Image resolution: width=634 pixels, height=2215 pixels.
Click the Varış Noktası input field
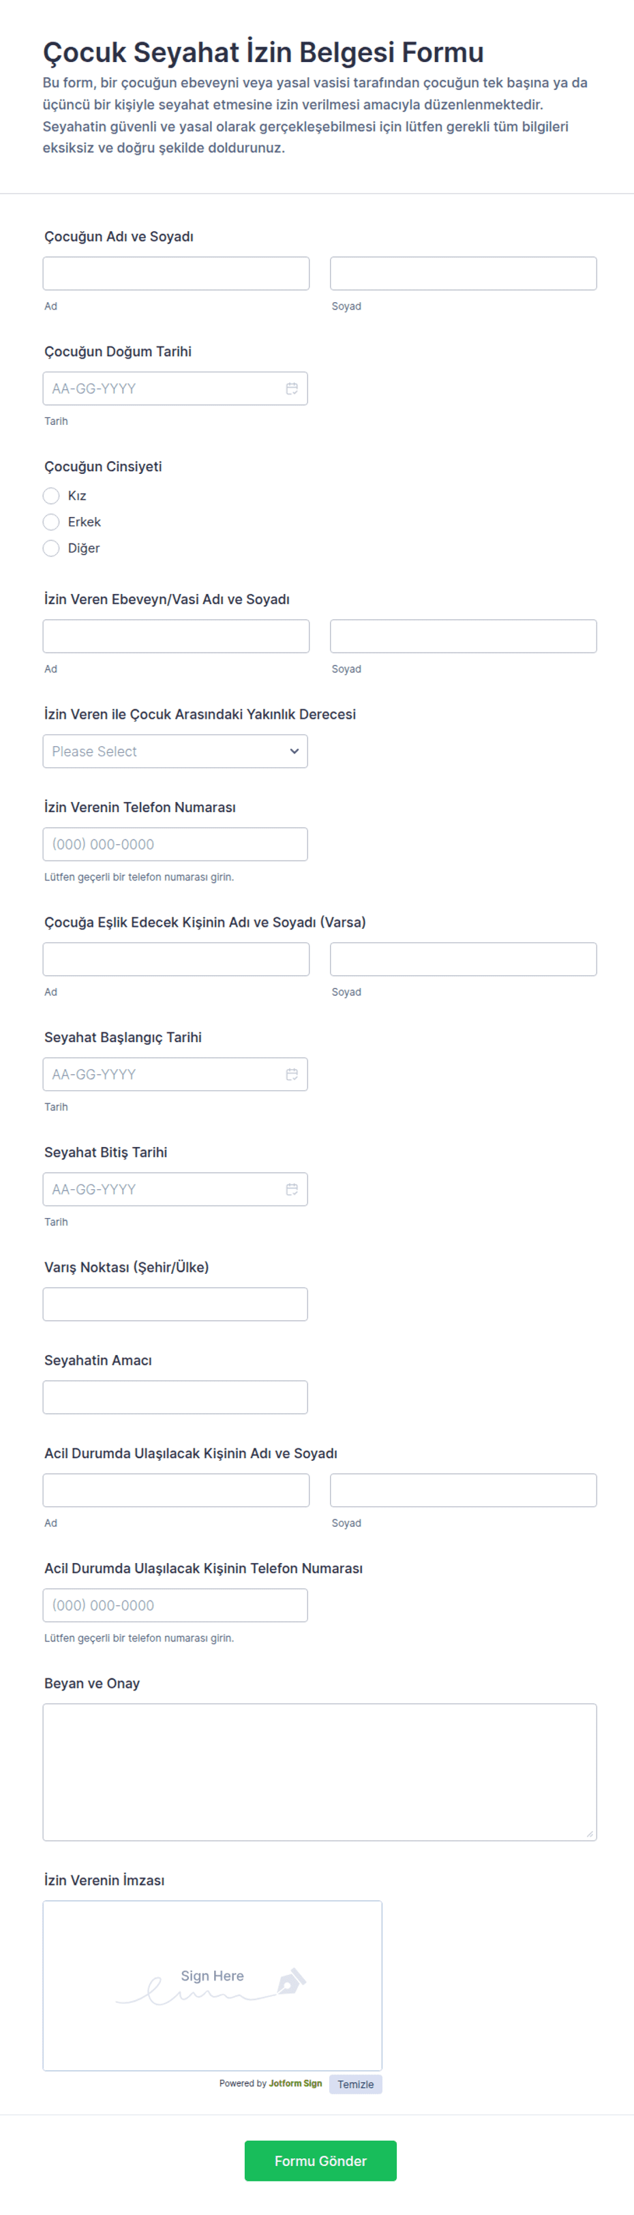tap(175, 1303)
